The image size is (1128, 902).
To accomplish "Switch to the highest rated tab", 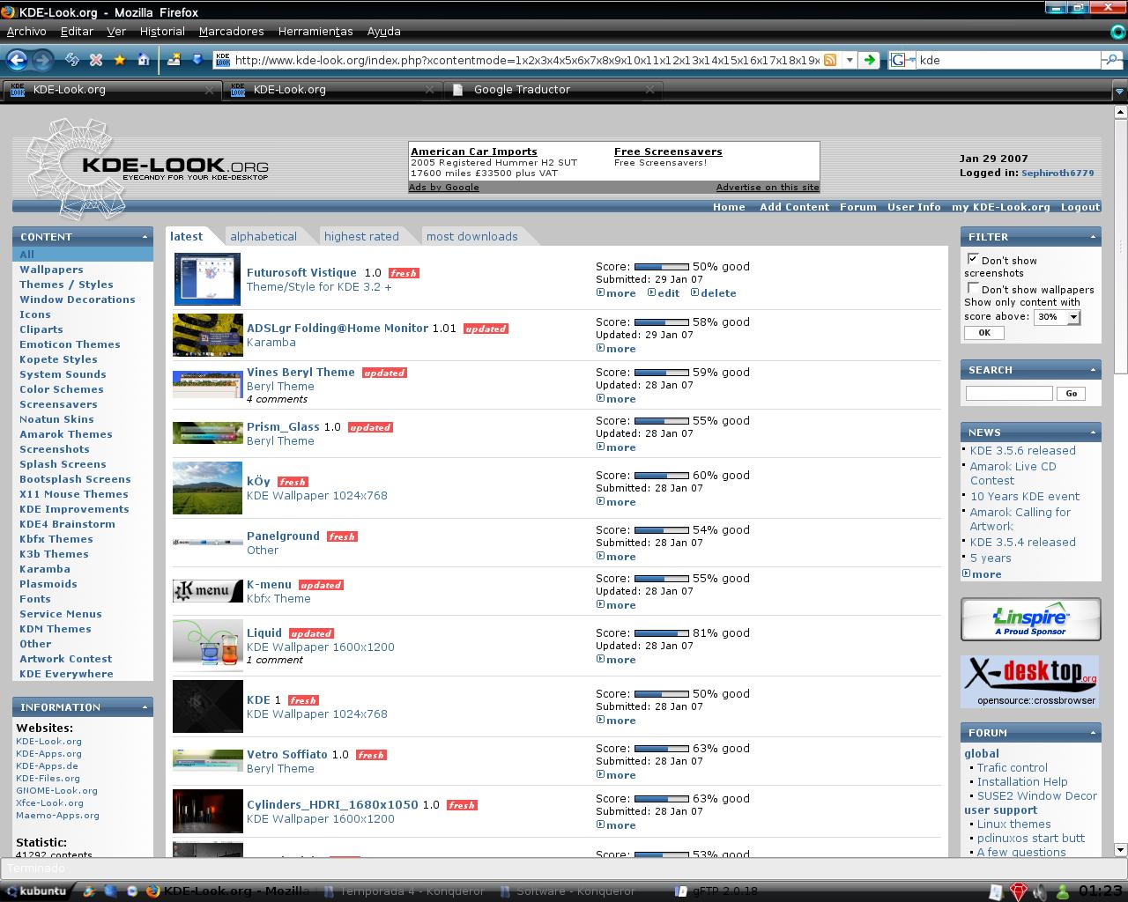I will click(x=361, y=236).
